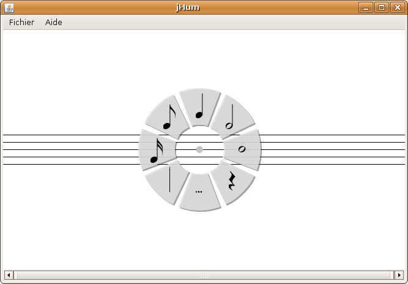Click the scrollbar right arrow
Image resolution: width=408 pixels, height=284 pixels.
pos(399,275)
